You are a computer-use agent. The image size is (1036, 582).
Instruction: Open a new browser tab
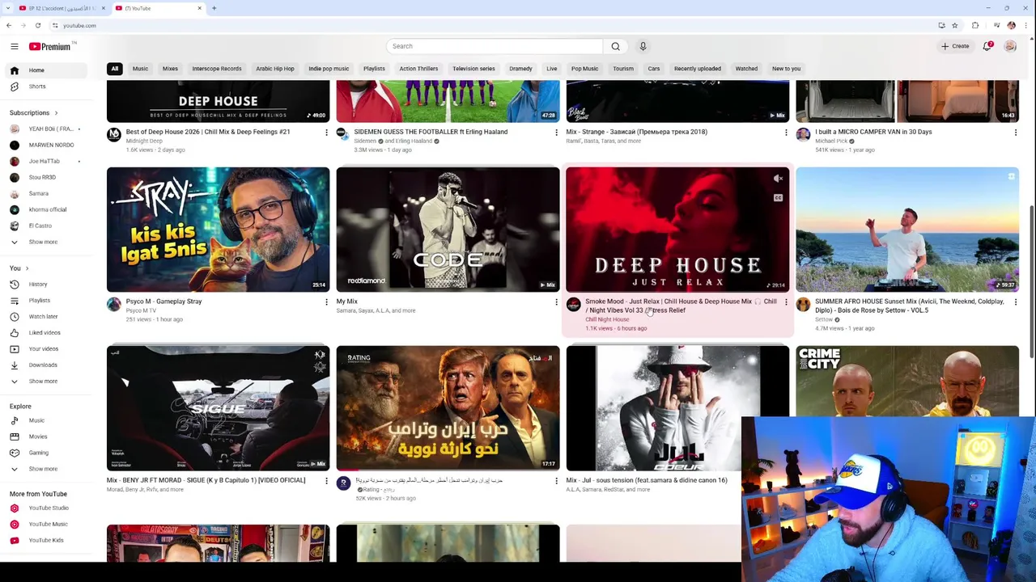(214, 8)
